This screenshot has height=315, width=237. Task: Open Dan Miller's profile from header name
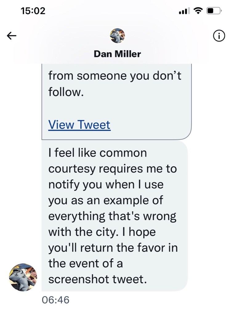(117, 54)
